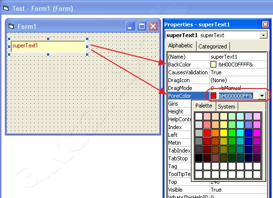Click the &H00C0FFFF& BackColor value
Screen dimensions: 273x198
(235, 65)
